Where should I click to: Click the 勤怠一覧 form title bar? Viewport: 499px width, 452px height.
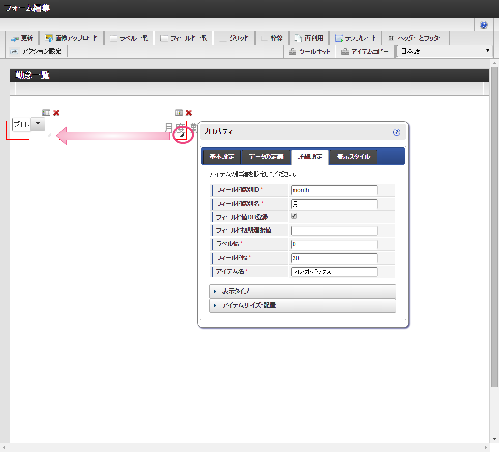(x=250, y=75)
